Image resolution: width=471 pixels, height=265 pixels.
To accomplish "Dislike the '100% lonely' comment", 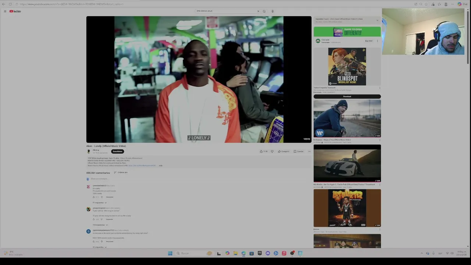I will 102,197.
